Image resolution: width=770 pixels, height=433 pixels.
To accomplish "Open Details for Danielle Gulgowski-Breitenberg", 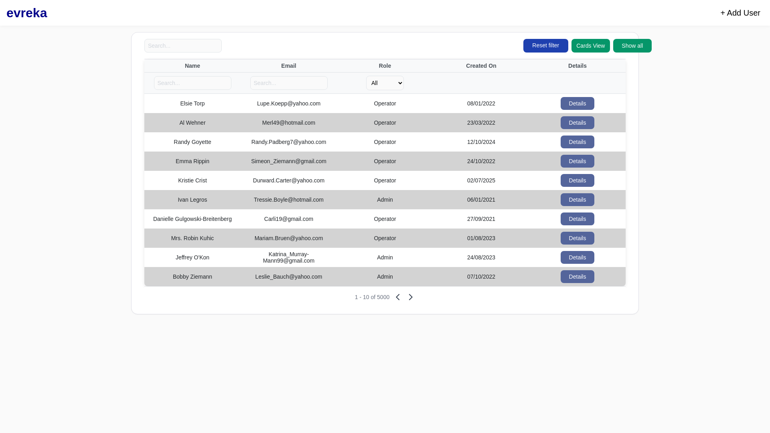I will (577, 219).
